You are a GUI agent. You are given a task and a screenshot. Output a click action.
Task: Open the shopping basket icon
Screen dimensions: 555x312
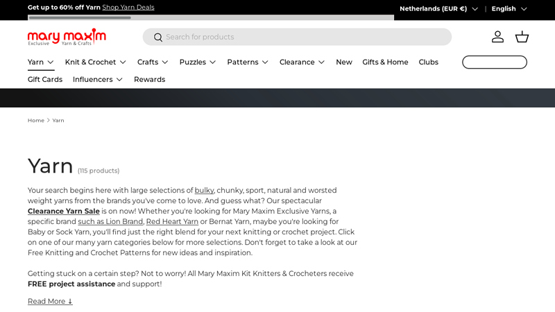click(x=522, y=37)
